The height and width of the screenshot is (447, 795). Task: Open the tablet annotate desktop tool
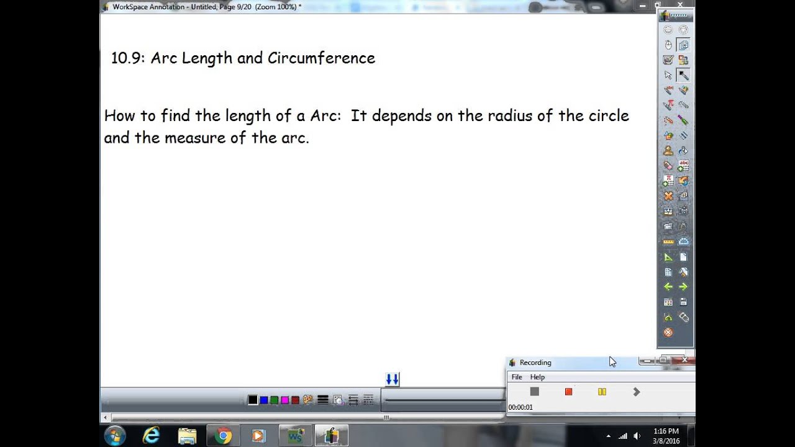(668, 60)
